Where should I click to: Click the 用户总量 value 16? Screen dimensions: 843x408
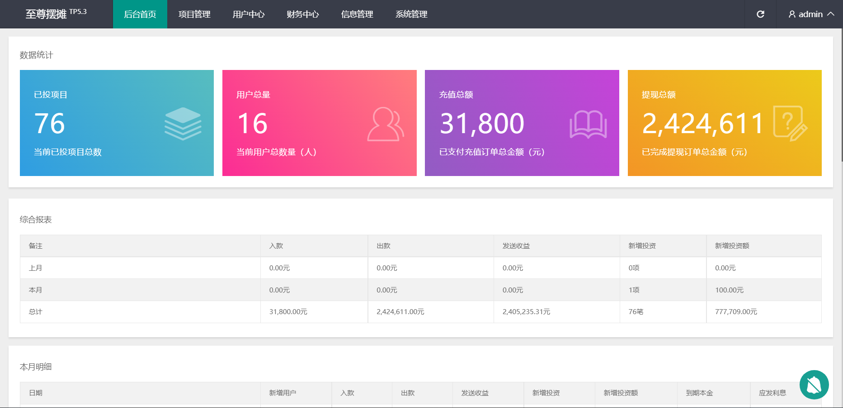[252, 123]
